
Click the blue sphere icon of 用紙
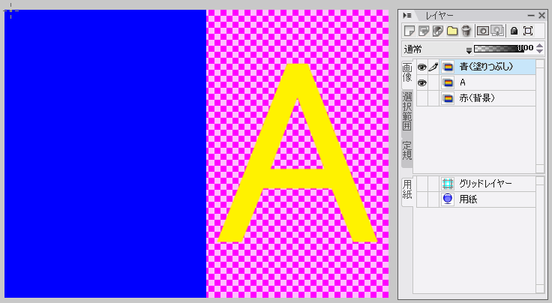pyautogui.click(x=448, y=199)
